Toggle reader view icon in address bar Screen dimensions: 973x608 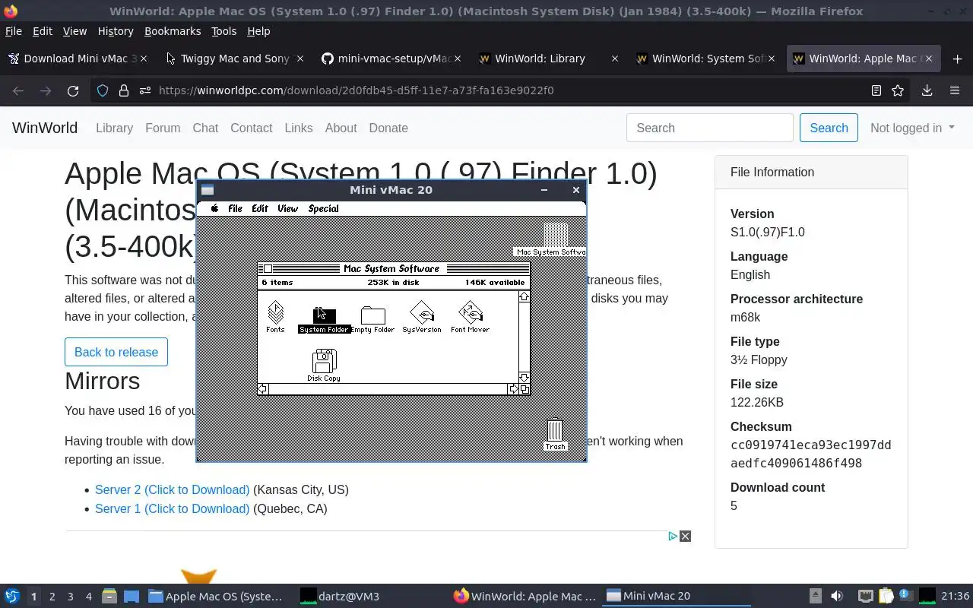tap(876, 90)
